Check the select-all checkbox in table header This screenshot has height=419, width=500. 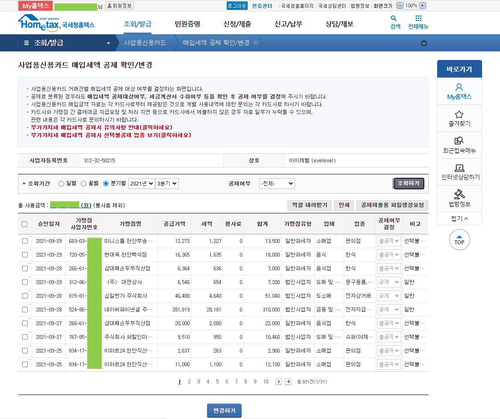coord(25,224)
